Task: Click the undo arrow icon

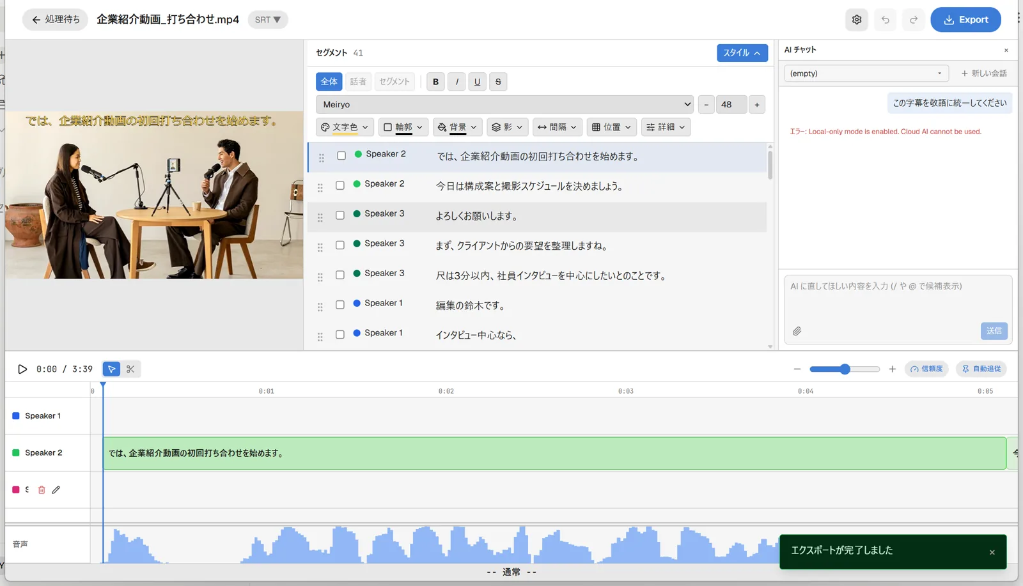Action: (x=886, y=20)
